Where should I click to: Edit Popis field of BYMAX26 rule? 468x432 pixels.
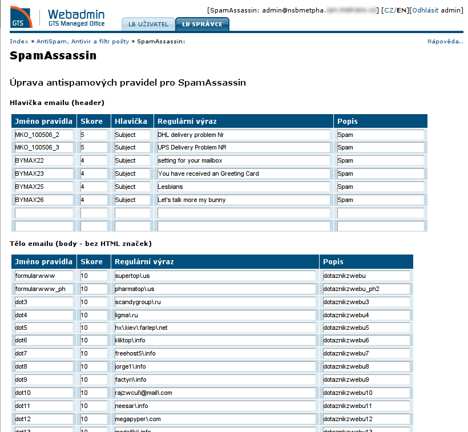tap(381, 200)
